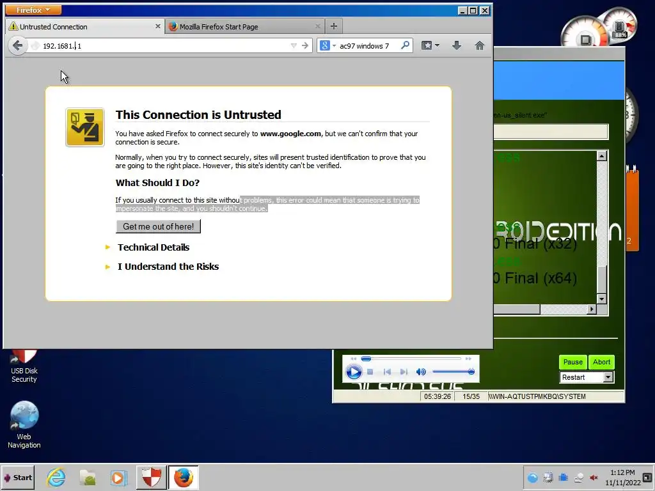
Task: Click installer horizontal scroll right arrow
Action: [x=592, y=309]
